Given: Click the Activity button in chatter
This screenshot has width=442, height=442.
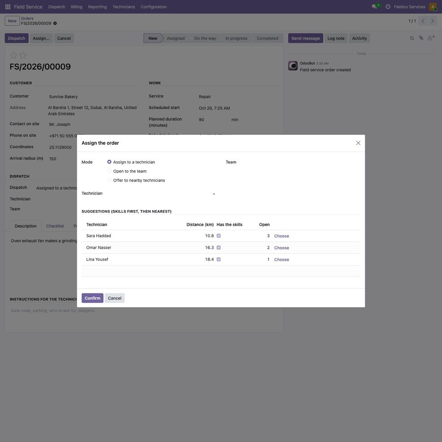Looking at the screenshot, I should (360, 38).
